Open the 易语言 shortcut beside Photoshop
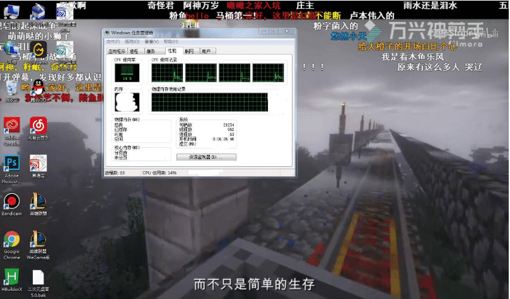Screen dimensions: 510x299 point(38,163)
